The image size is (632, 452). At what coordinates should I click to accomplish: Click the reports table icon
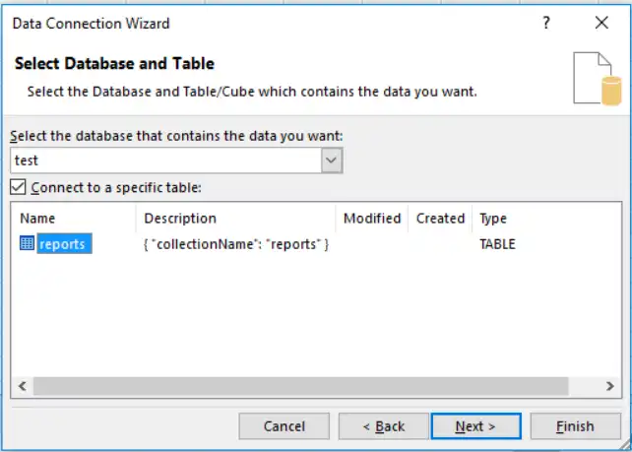(x=27, y=244)
